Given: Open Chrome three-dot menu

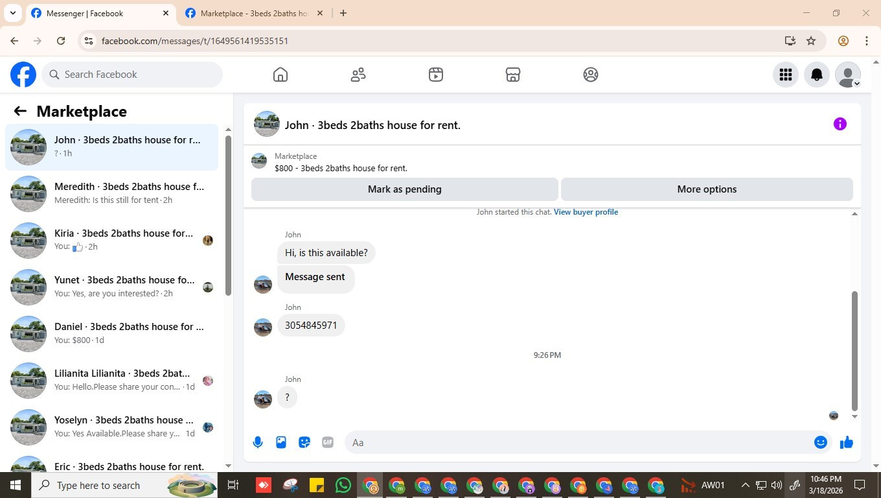Looking at the screenshot, I should point(867,41).
